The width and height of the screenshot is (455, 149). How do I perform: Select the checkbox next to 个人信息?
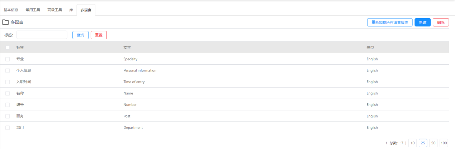click(x=8, y=70)
